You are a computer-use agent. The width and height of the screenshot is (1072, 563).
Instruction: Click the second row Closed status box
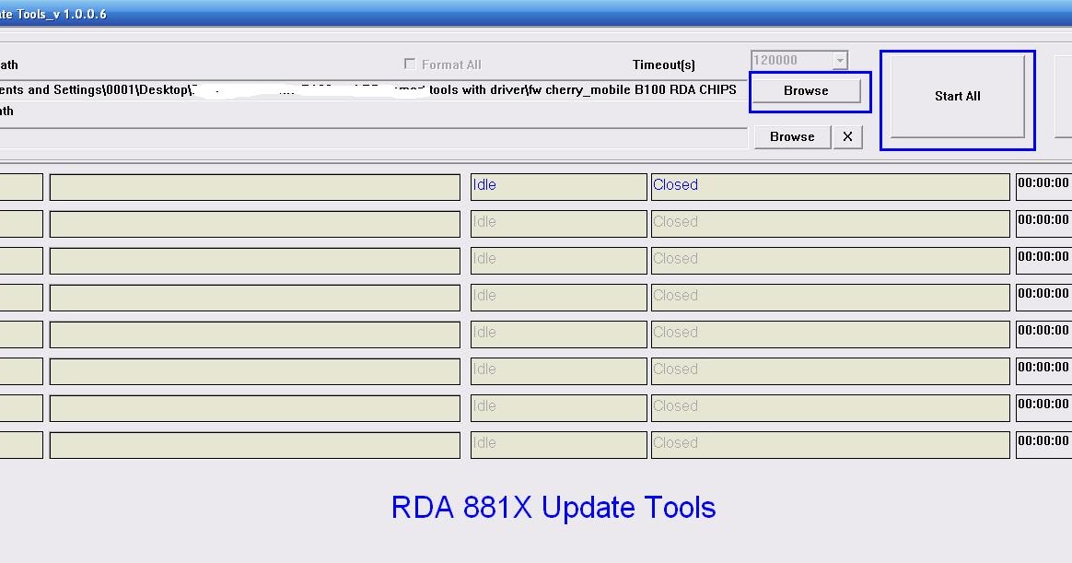829,223
